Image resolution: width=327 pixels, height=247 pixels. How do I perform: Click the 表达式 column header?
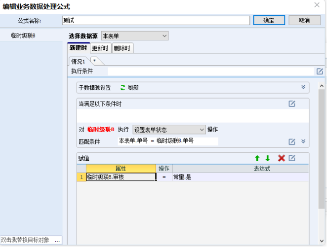click(241, 168)
